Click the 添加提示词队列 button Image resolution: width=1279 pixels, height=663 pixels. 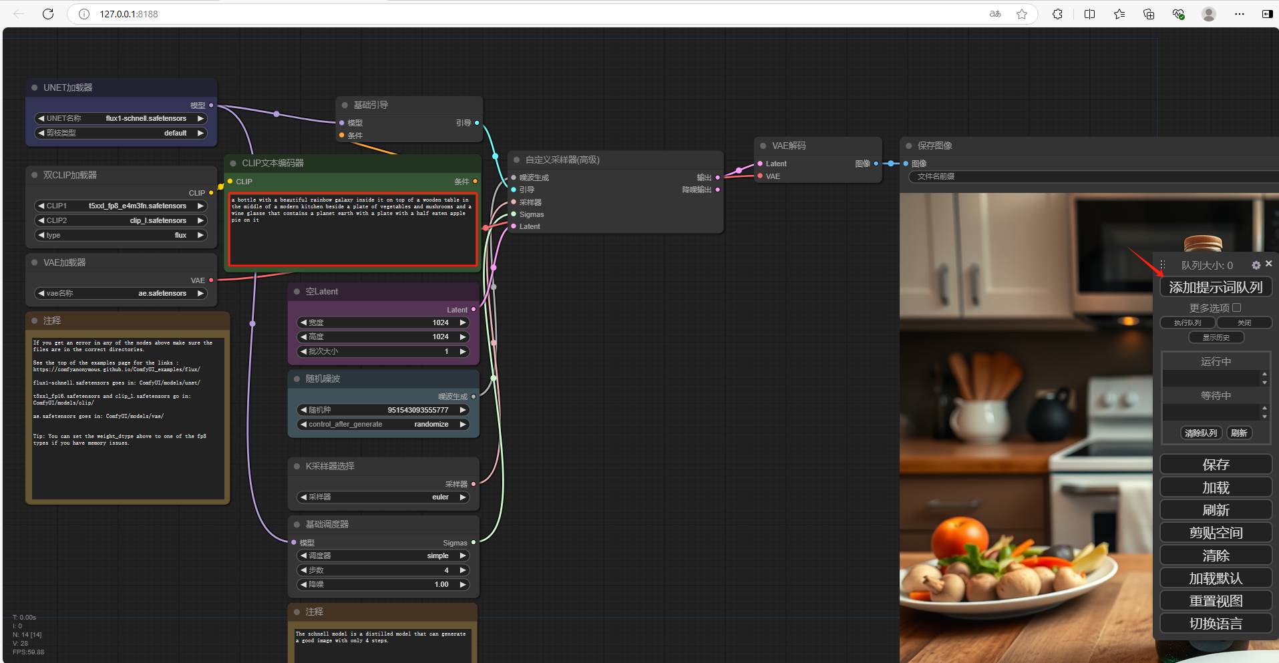[1216, 287]
